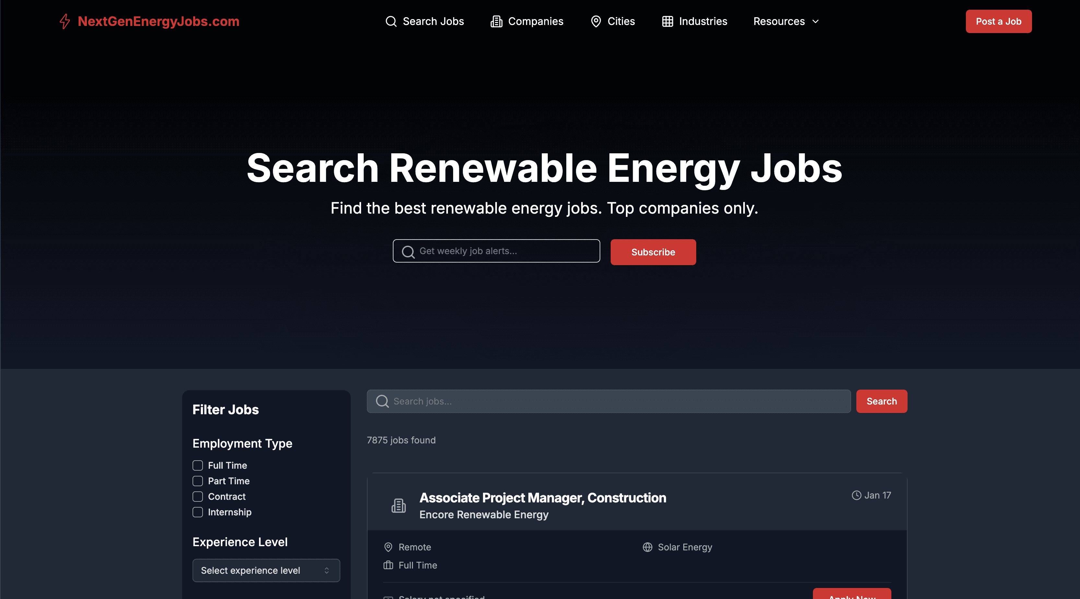This screenshot has height=599, width=1080.
Task: Click the lightning bolt logo icon
Action: (x=65, y=21)
